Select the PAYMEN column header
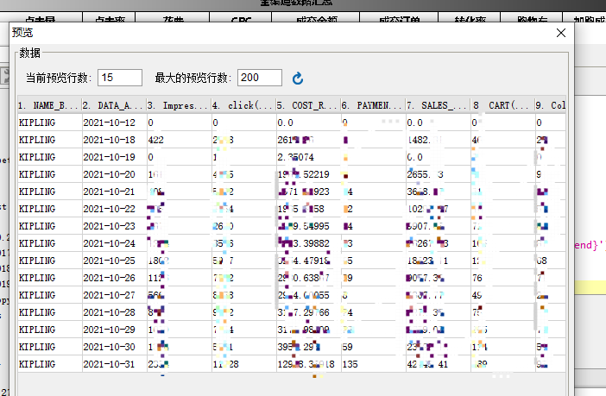 pyautogui.click(x=373, y=105)
